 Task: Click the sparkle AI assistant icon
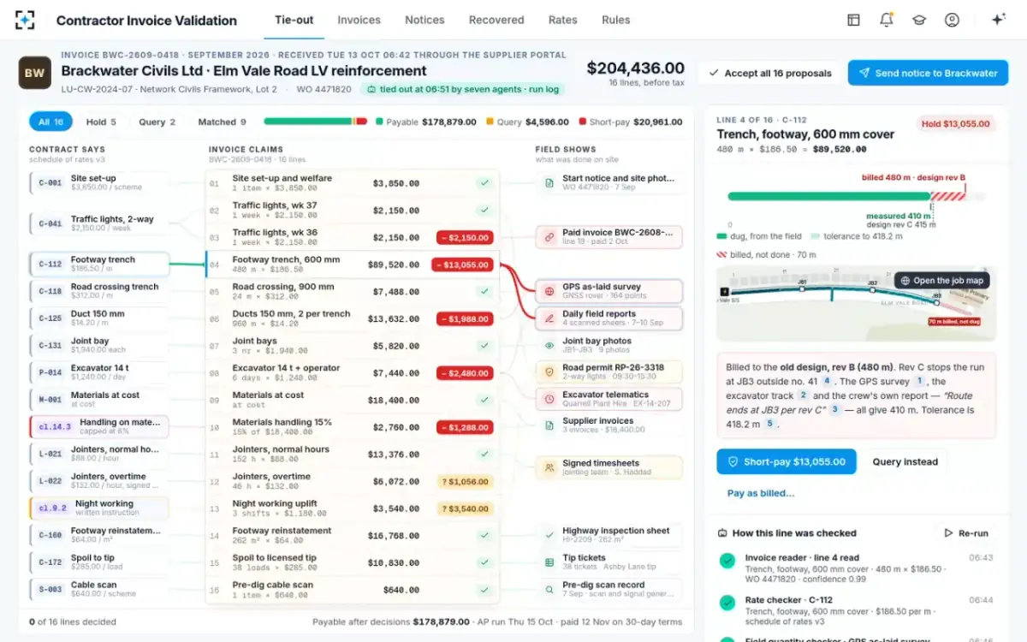coord(998,20)
